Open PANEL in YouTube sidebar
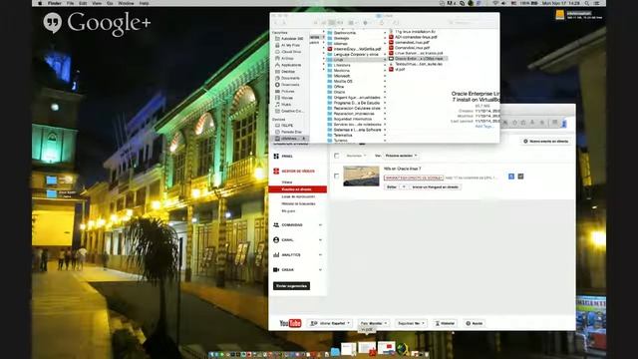 pyautogui.click(x=287, y=157)
